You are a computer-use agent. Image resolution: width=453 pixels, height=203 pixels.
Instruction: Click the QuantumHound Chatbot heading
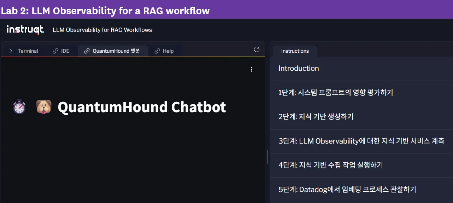click(x=142, y=107)
